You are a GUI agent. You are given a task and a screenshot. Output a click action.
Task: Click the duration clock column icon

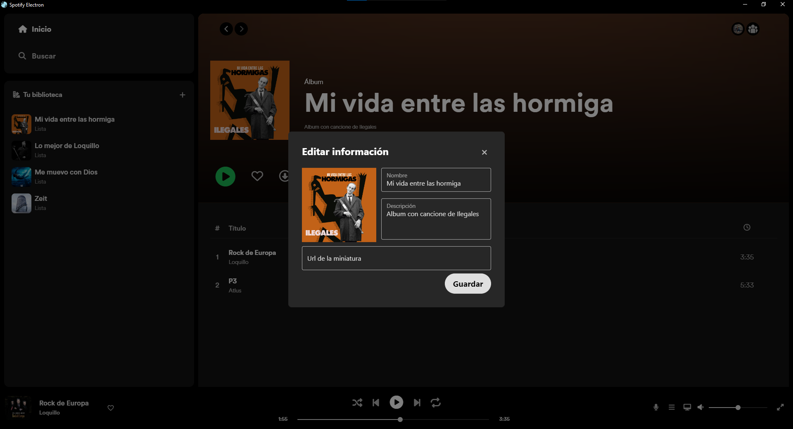point(747,227)
